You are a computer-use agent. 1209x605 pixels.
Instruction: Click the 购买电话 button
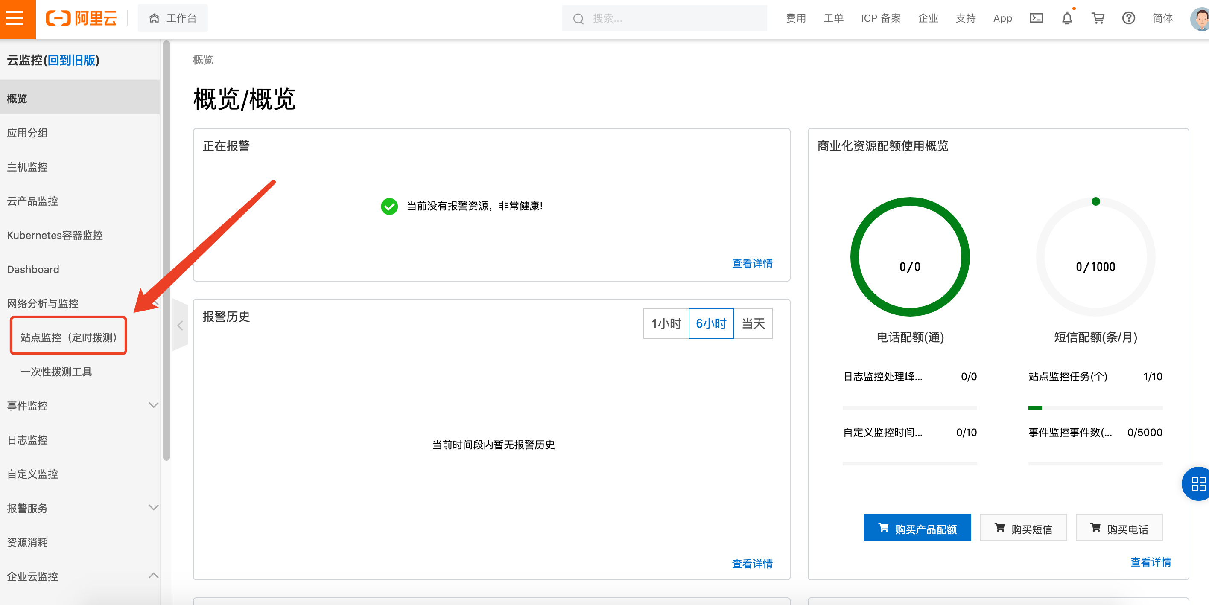click(1119, 528)
